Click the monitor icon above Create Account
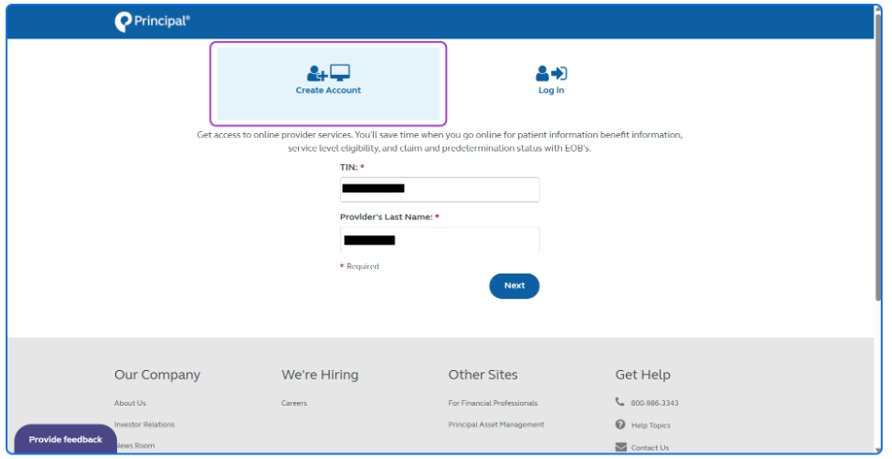This screenshot has height=459, width=892. pyautogui.click(x=340, y=73)
